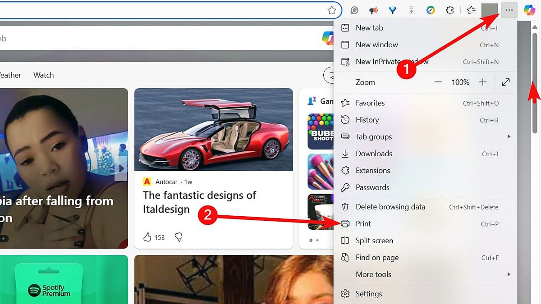
Task: Like the Italdesign article thumbs up
Action: tap(148, 237)
